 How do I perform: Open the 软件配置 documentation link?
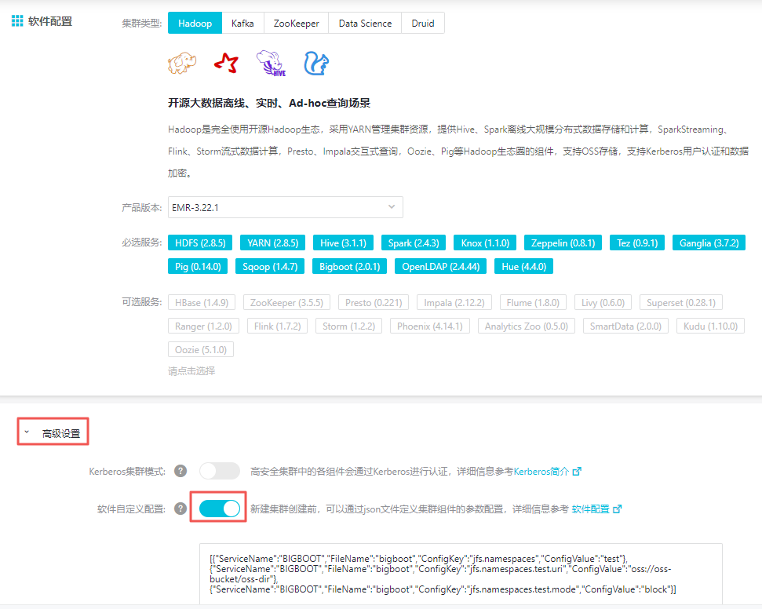[x=590, y=509]
